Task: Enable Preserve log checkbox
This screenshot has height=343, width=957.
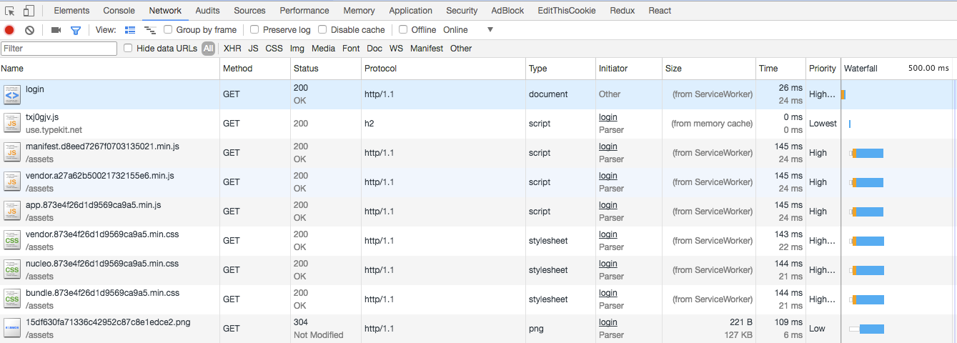Action: coord(254,30)
